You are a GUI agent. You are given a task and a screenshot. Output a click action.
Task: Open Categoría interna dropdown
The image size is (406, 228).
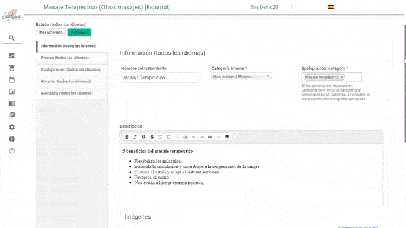(x=242, y=76)
